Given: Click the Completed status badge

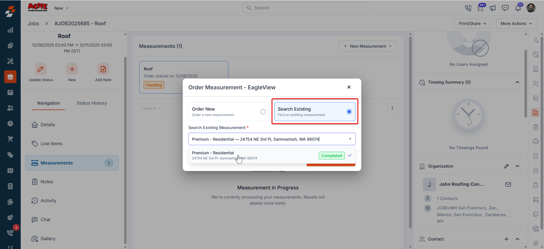Looking at the screenshot, I should 331,156.
